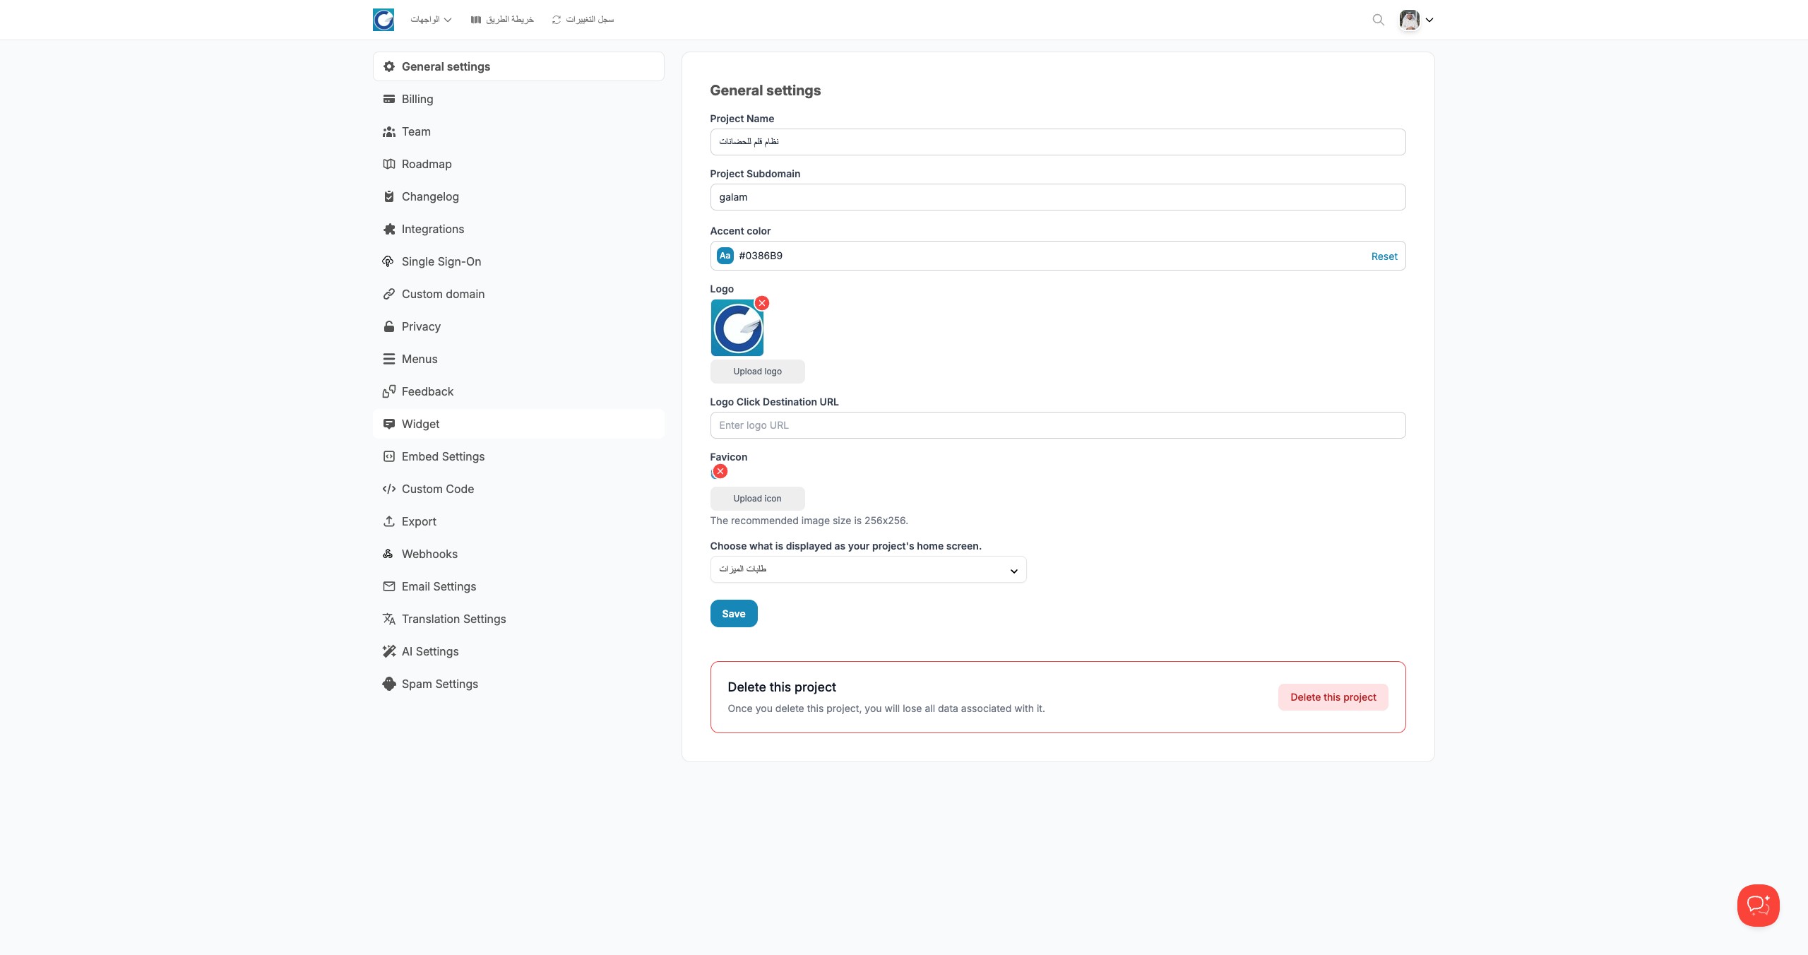1808x955 pixels.
Task: Click the Save button
Action: click(x=733, y=613)
